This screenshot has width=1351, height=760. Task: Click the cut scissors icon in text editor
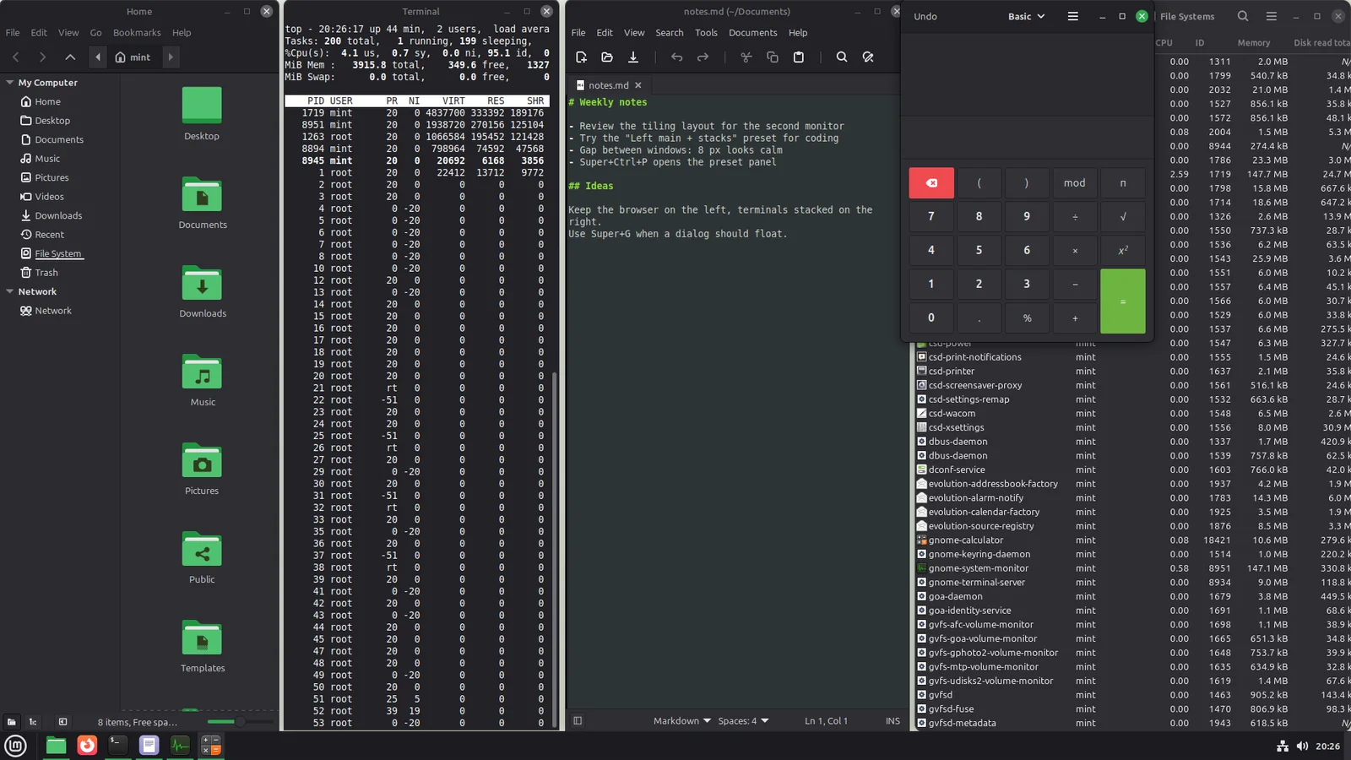746,57
